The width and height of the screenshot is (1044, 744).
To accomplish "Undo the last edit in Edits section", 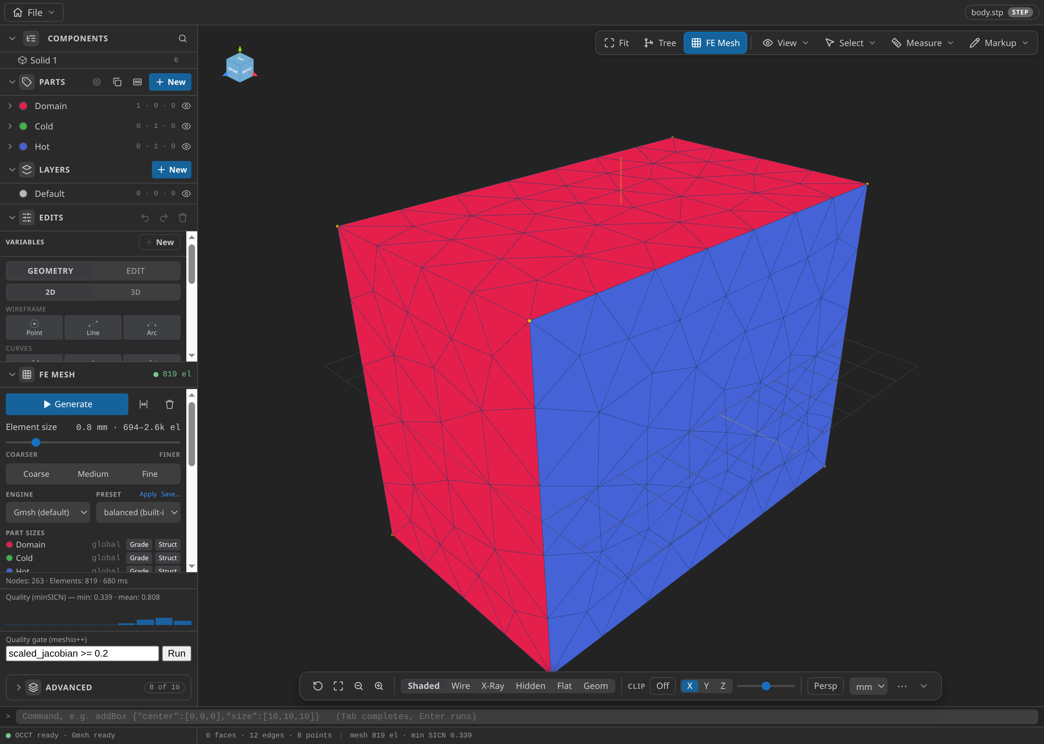I will click(145, 218).
